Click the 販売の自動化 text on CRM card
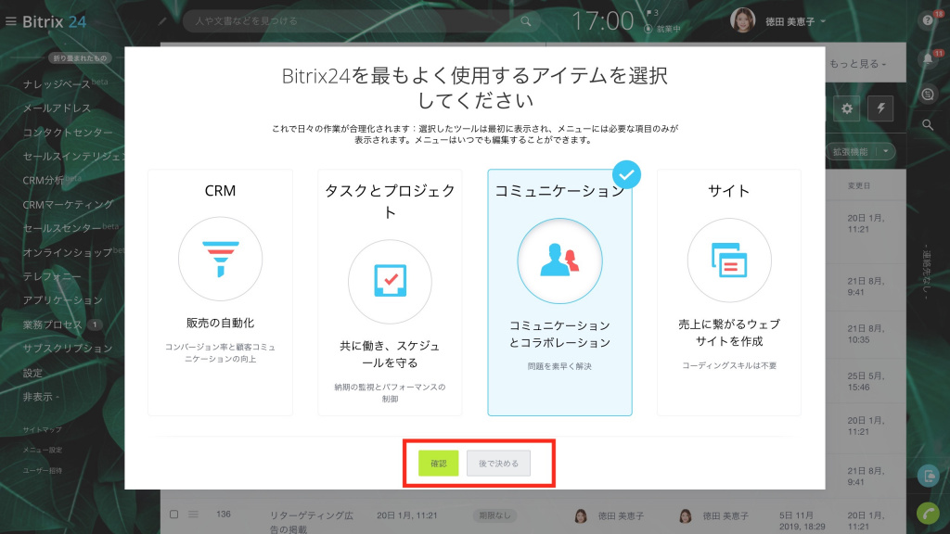The height and width of the screenshot is (534, 950). point(220,323)
